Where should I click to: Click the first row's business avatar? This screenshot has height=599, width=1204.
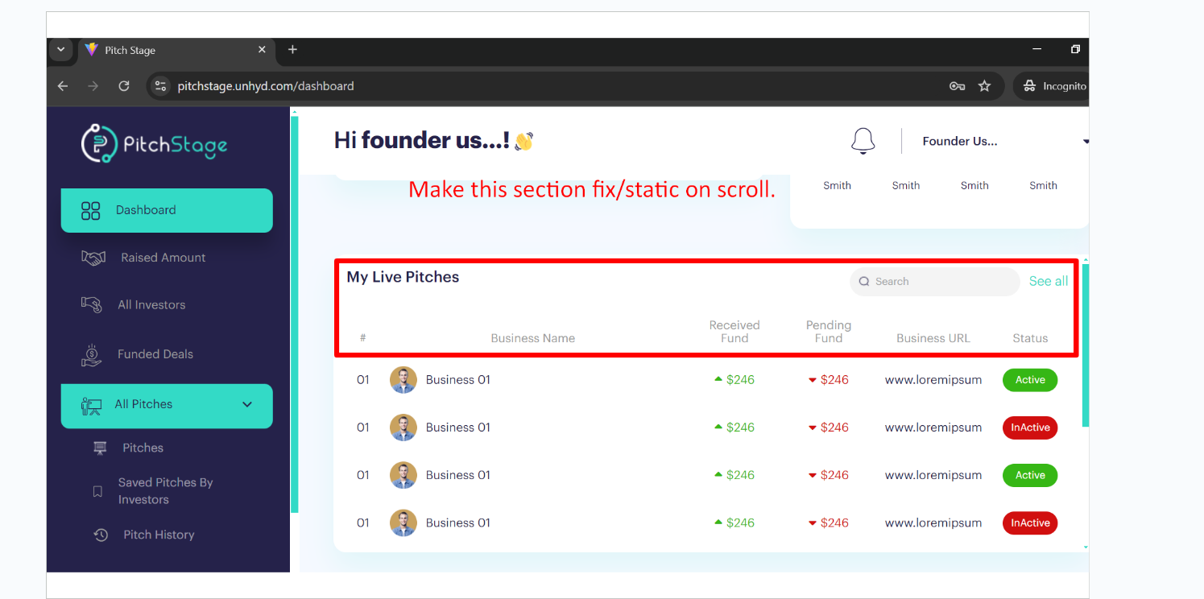pyautogui.click(x=403, y=380)
